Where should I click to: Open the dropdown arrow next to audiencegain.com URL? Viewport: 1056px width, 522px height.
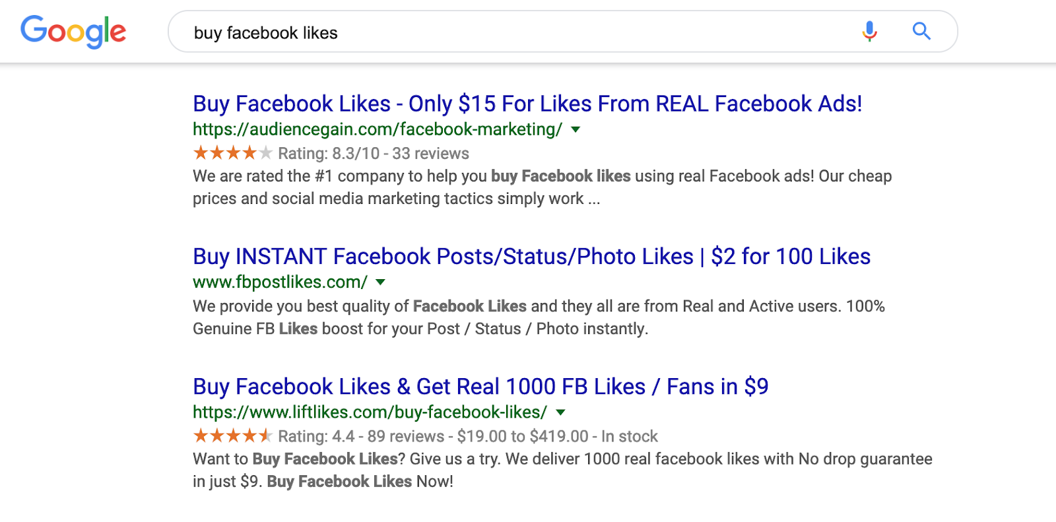pos(576,130)
